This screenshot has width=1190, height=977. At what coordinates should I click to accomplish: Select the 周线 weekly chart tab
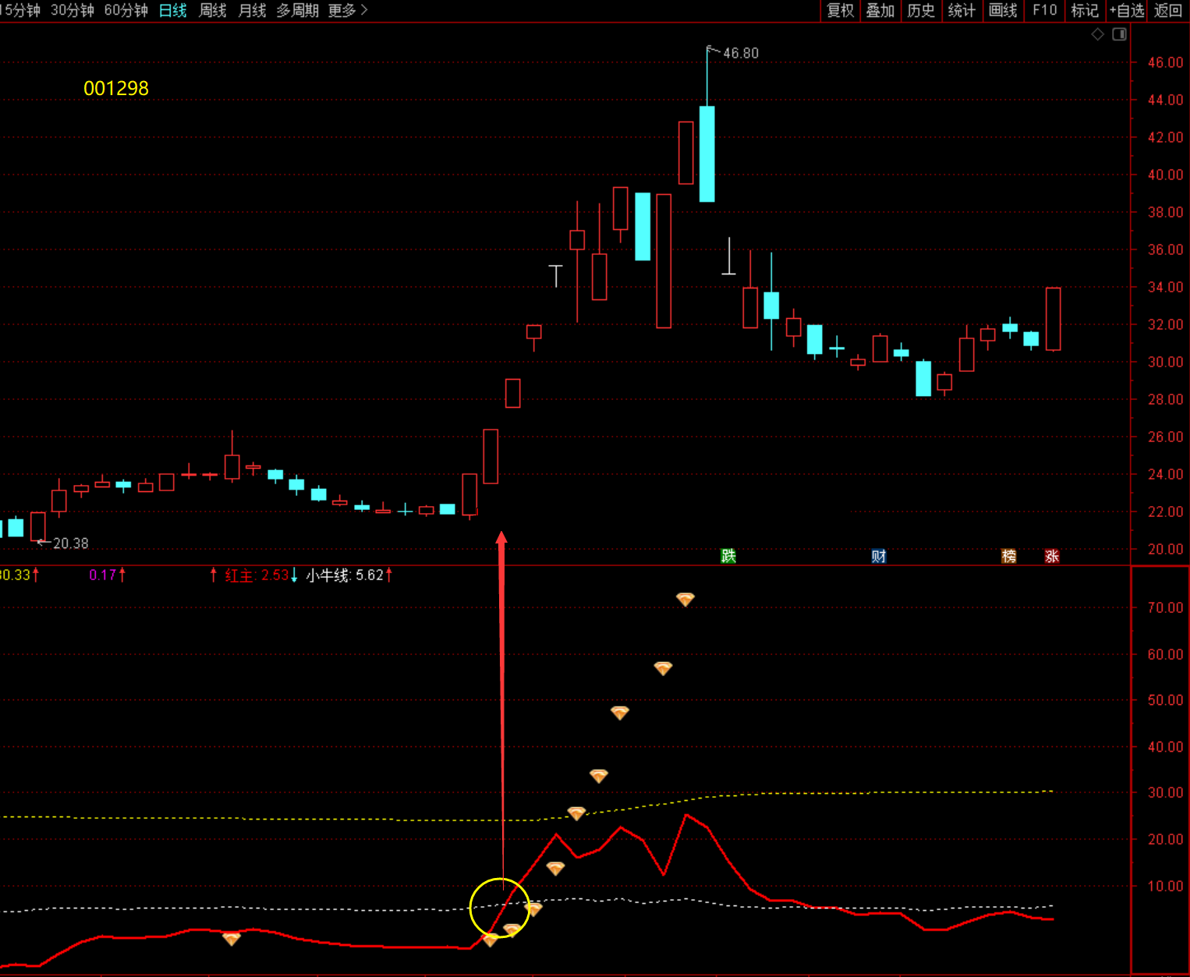coord(213,10)
